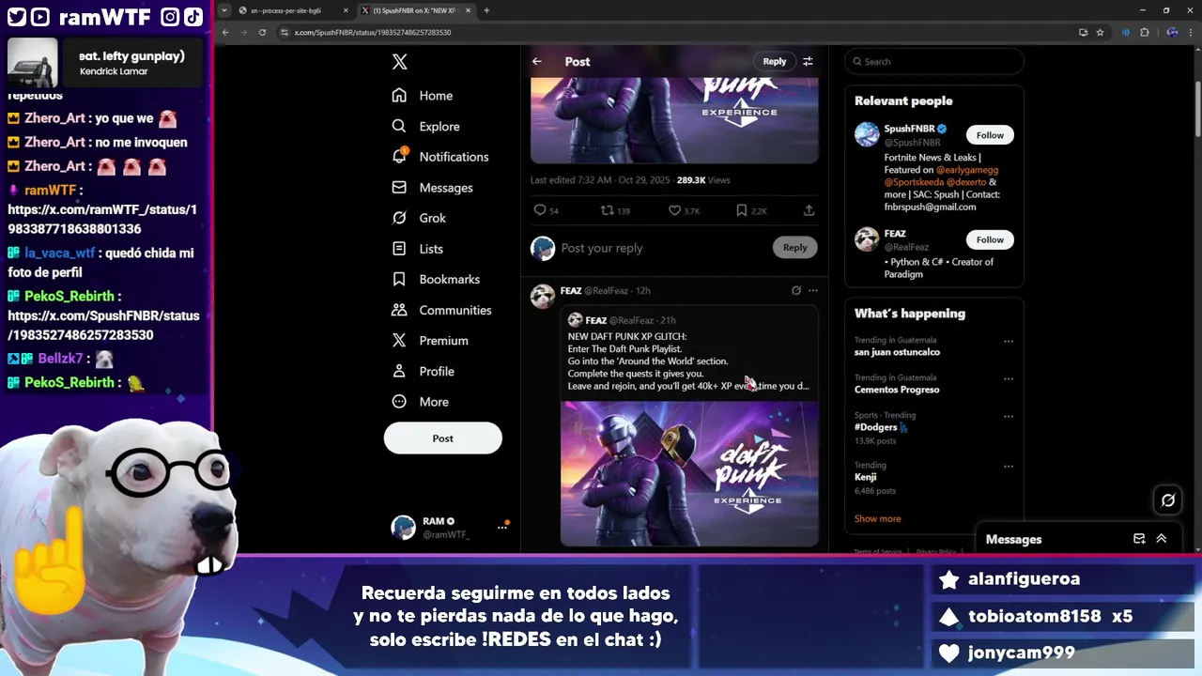Open reply sort settings icon
The height and width of the screenshot is (676, 1202).
[x=808, y=61]
